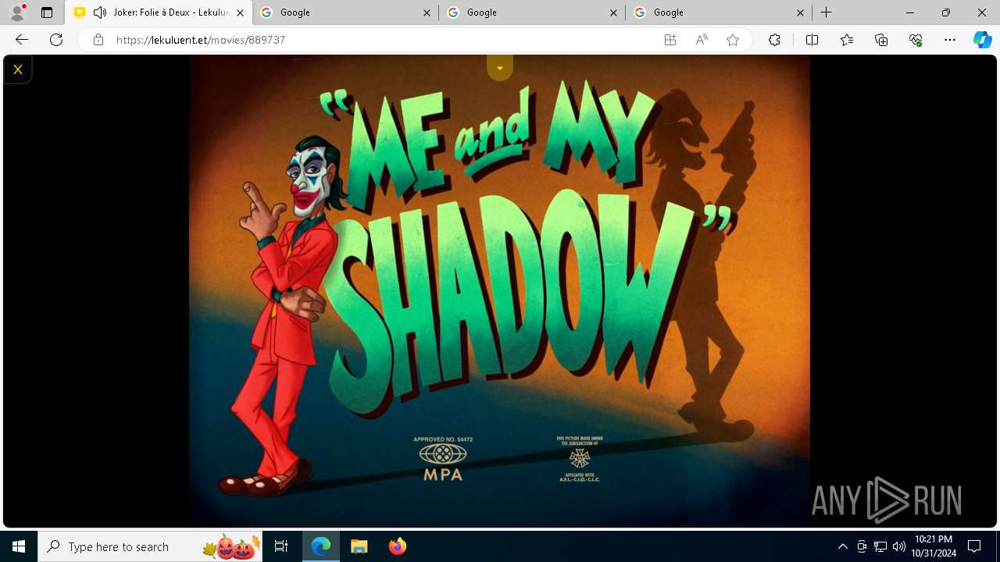This screenshot has height=562, width=1000.
Task: Open Microsoft Edge from the taskbar
Action: click(x=321, y=546)
